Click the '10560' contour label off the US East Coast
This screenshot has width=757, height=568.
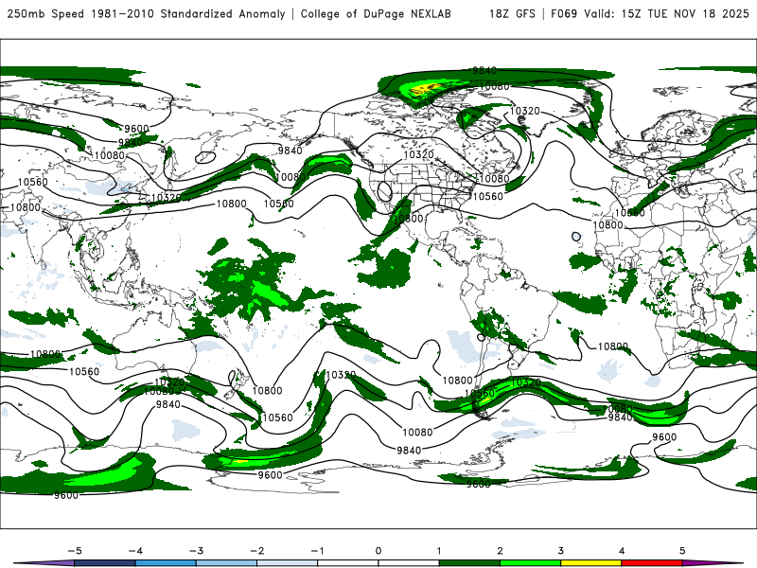[x=487, y=196]
